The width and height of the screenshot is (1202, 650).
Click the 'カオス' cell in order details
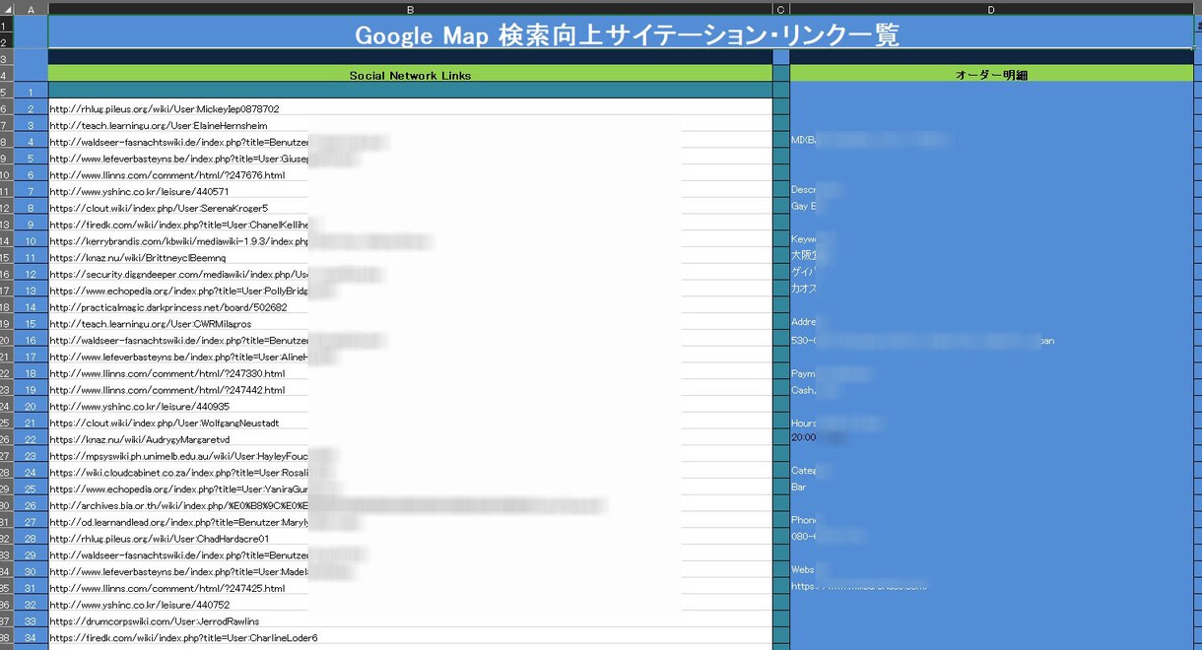click(x=991, y=289)
